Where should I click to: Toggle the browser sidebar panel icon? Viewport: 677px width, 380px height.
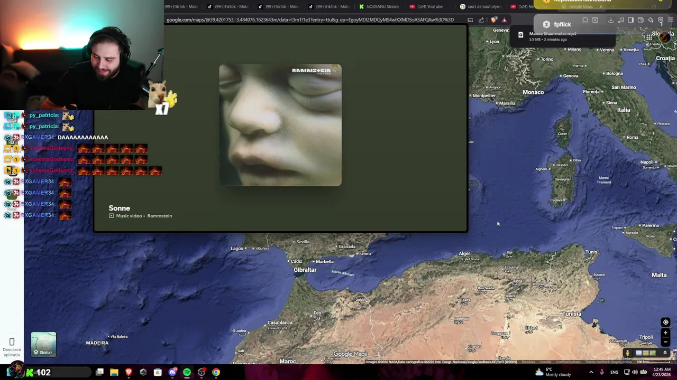point(630,20)
